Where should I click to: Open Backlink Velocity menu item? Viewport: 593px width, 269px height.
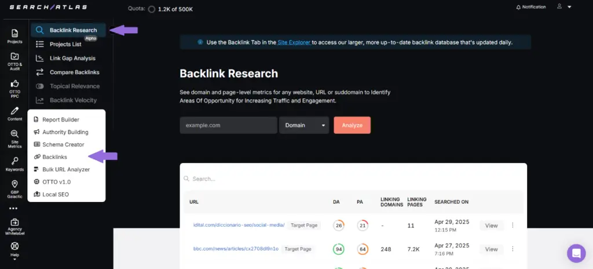tap(66, 100)
